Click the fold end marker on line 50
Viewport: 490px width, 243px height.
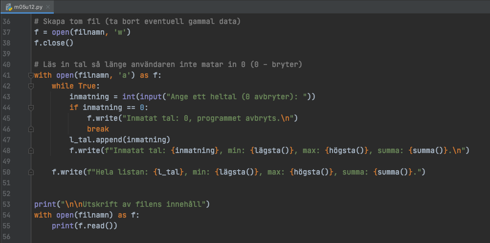pos(30,172)
